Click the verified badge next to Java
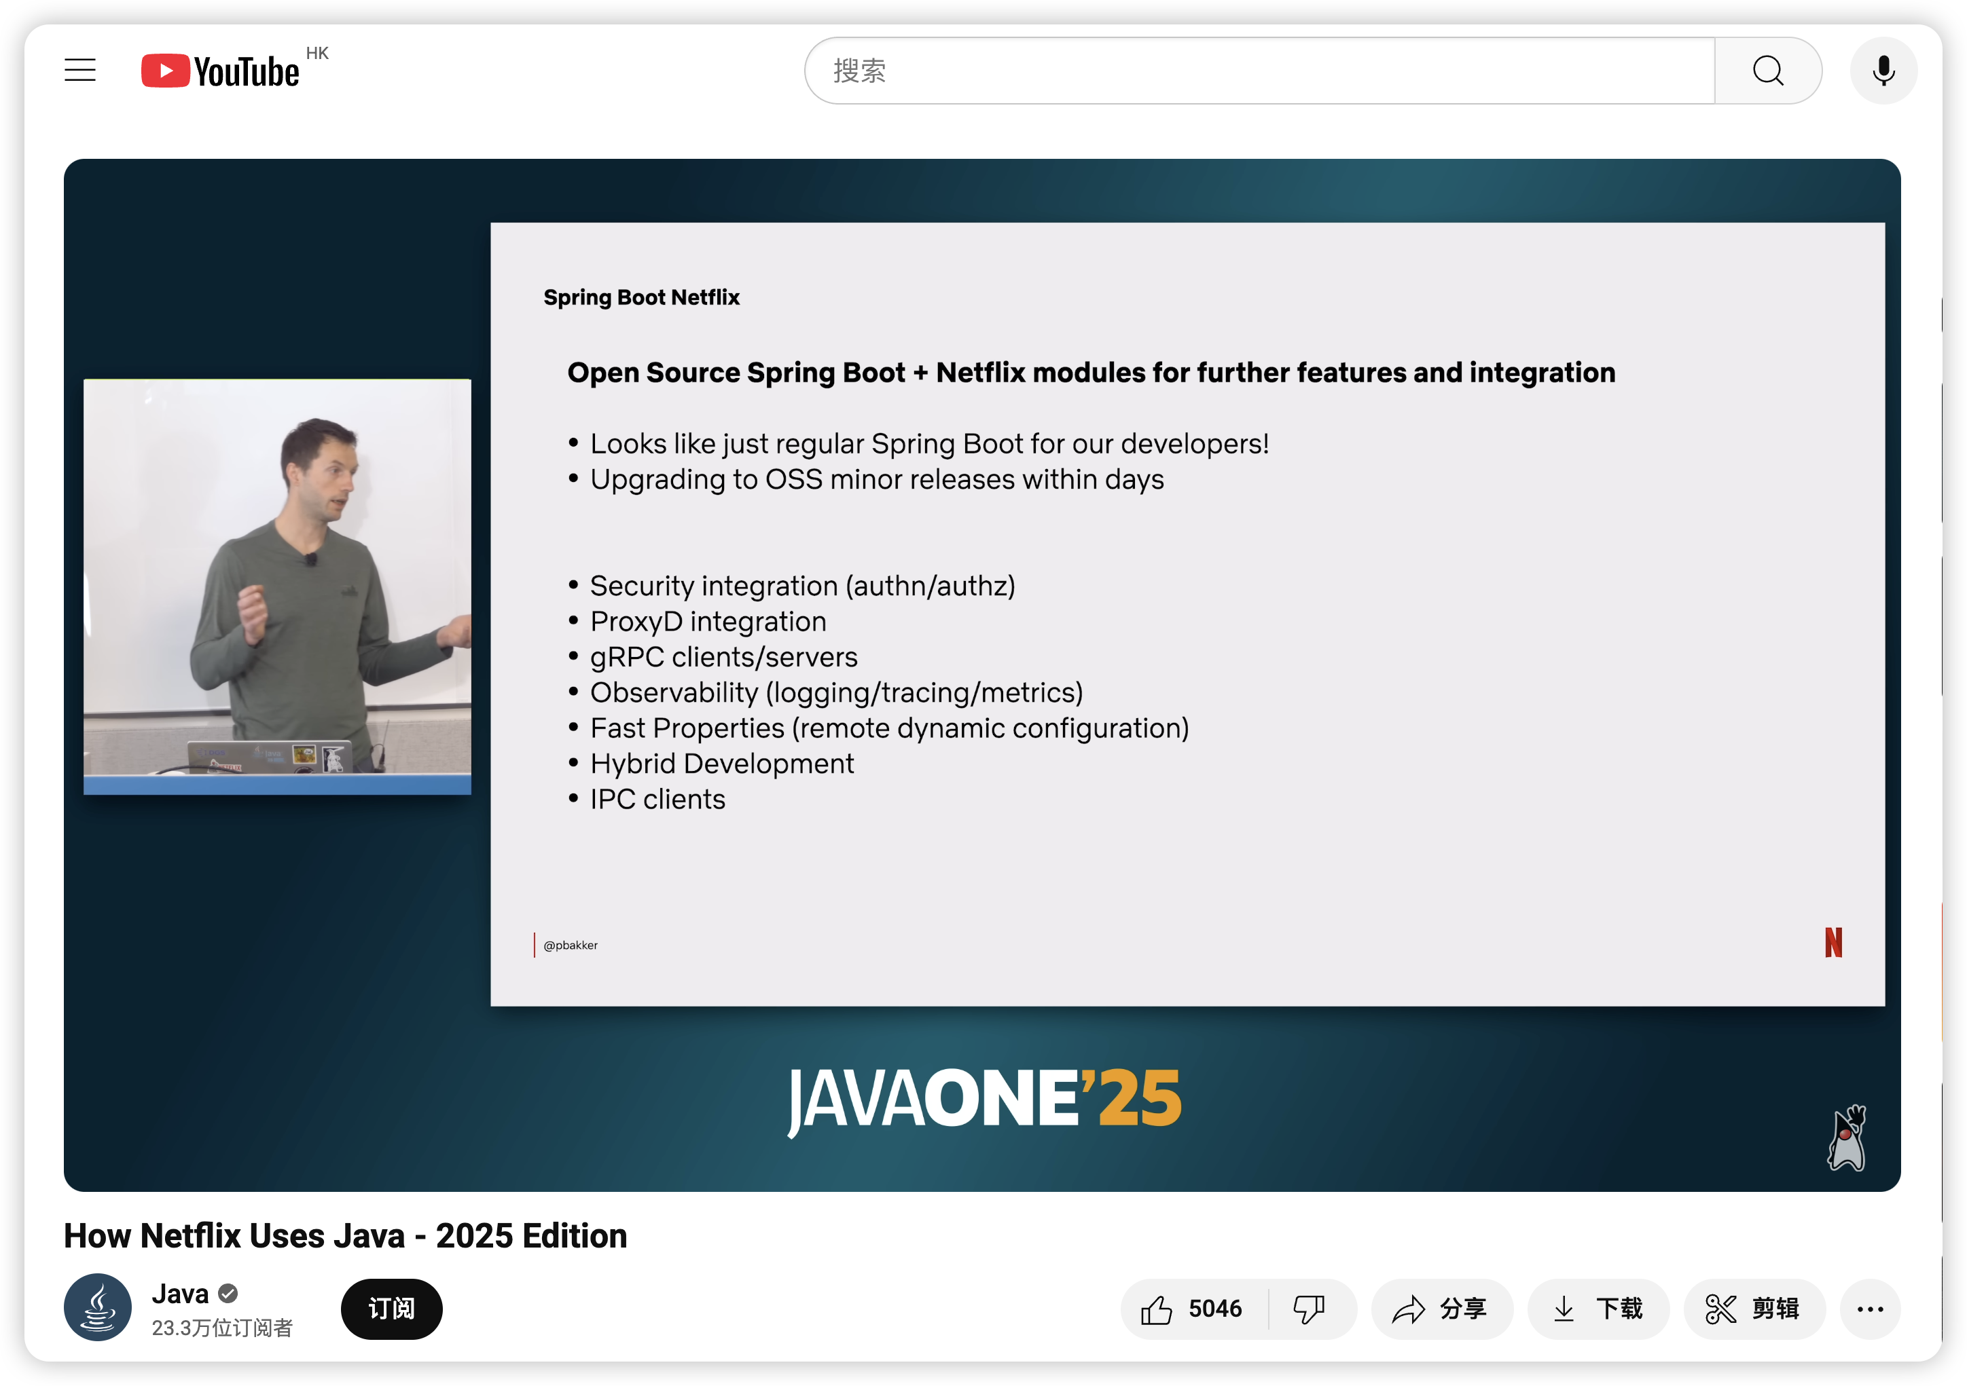 coord(228,1294)
